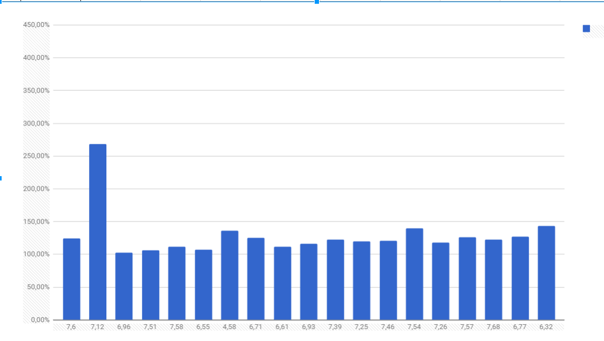Pick the bar above label 6,61

point(282,283)
